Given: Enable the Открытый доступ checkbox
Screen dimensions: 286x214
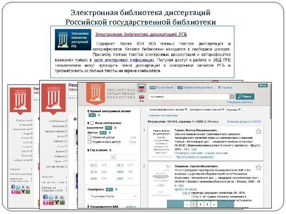Looking at the screenshot, I should tap(89, 137).
